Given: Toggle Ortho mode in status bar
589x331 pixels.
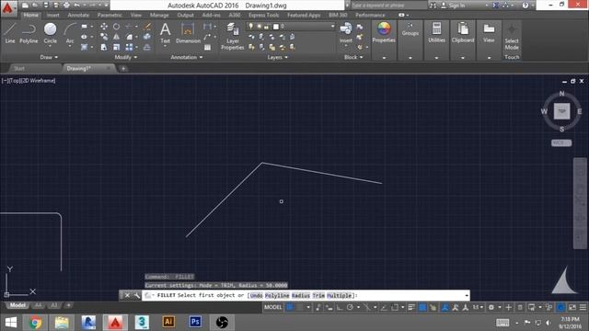Looking at the screenshot, I should pyautogui.click(x=340, y=307).
